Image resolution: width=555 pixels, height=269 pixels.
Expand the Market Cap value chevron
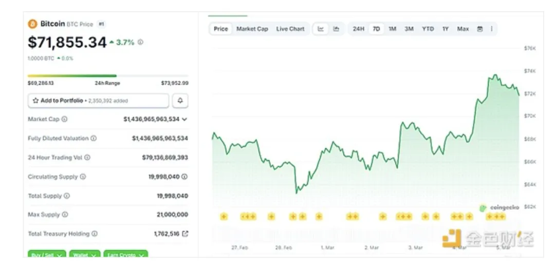[184, 119]
